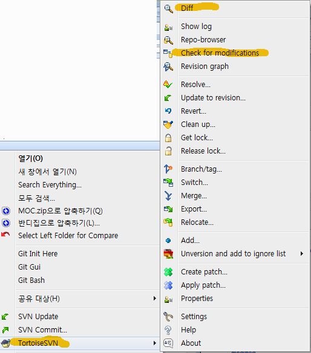Click the Help question mark icon

click(x=168, y=330)
